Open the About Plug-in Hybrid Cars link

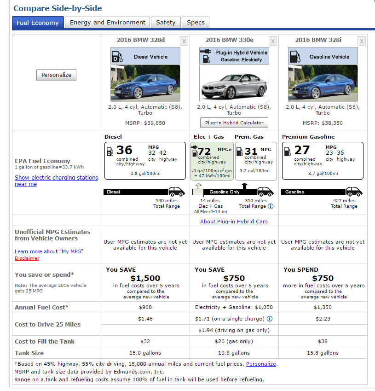tap(234, 222)
